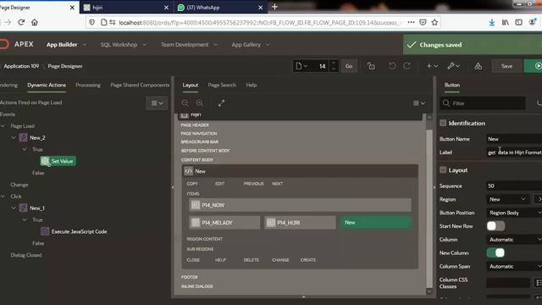Open the dynamic actions tree menu button
The width and height of the screenshot is (542, 305).
click(157, 103)
